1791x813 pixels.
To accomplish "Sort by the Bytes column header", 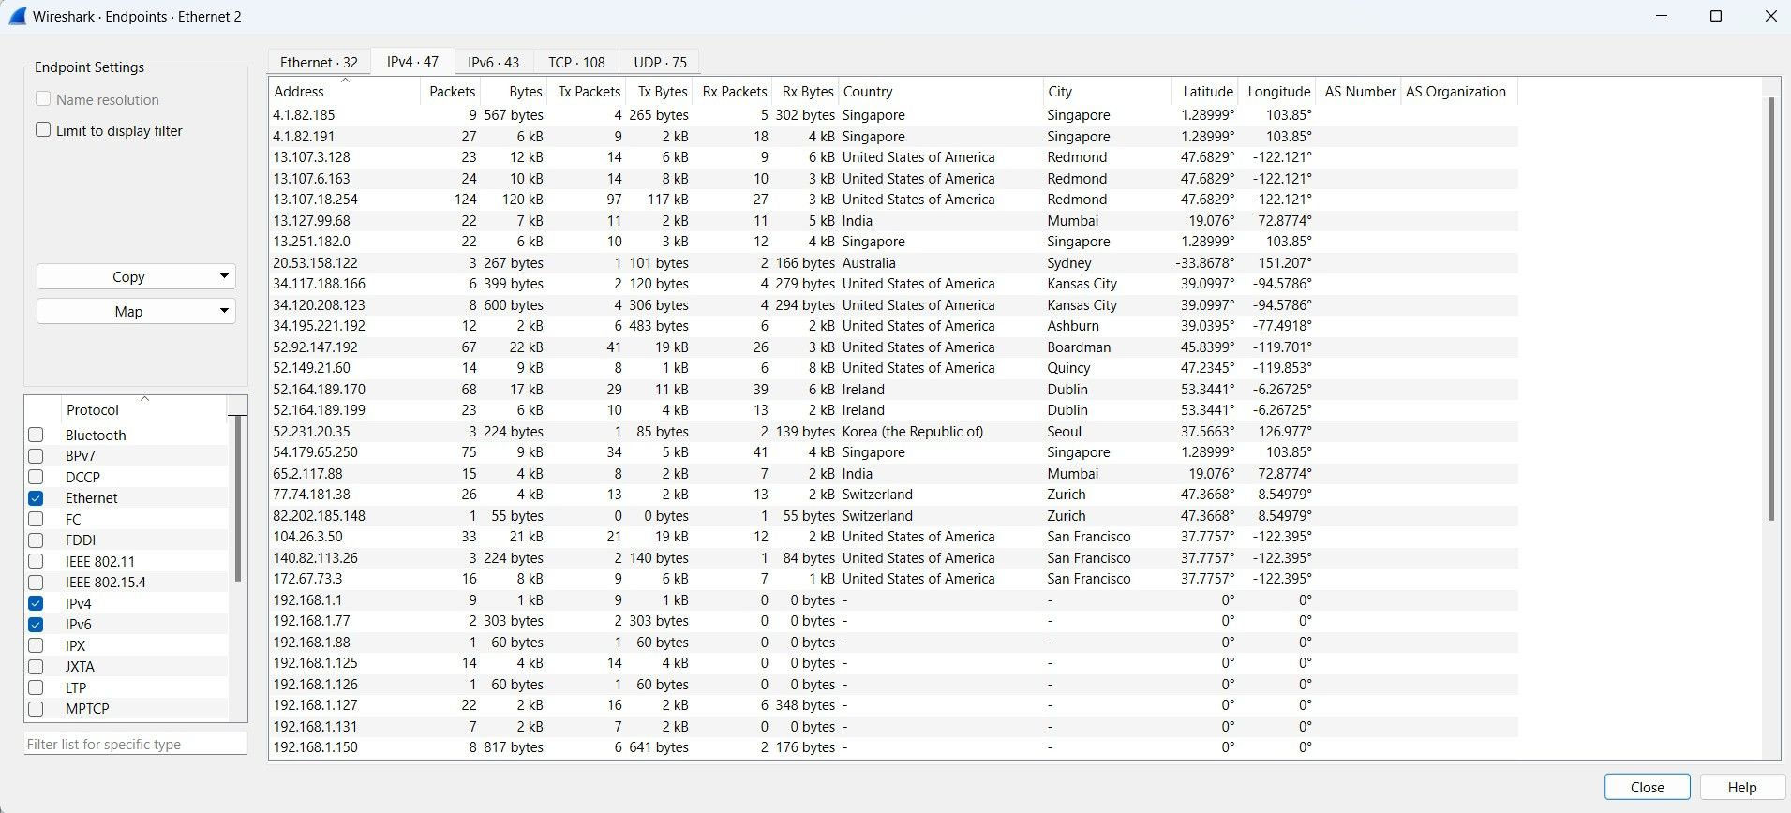I will click(x=514, y=91).
